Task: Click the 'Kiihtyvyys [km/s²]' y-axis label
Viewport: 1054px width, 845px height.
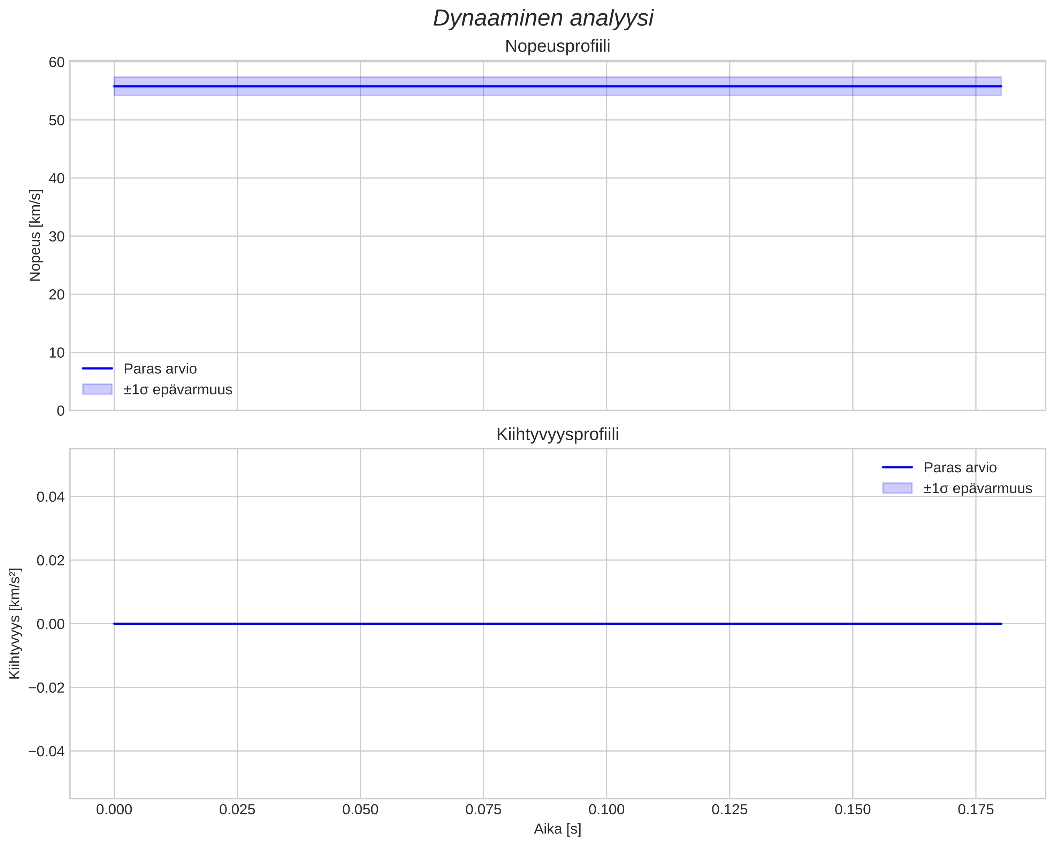Action: [15, 624]
